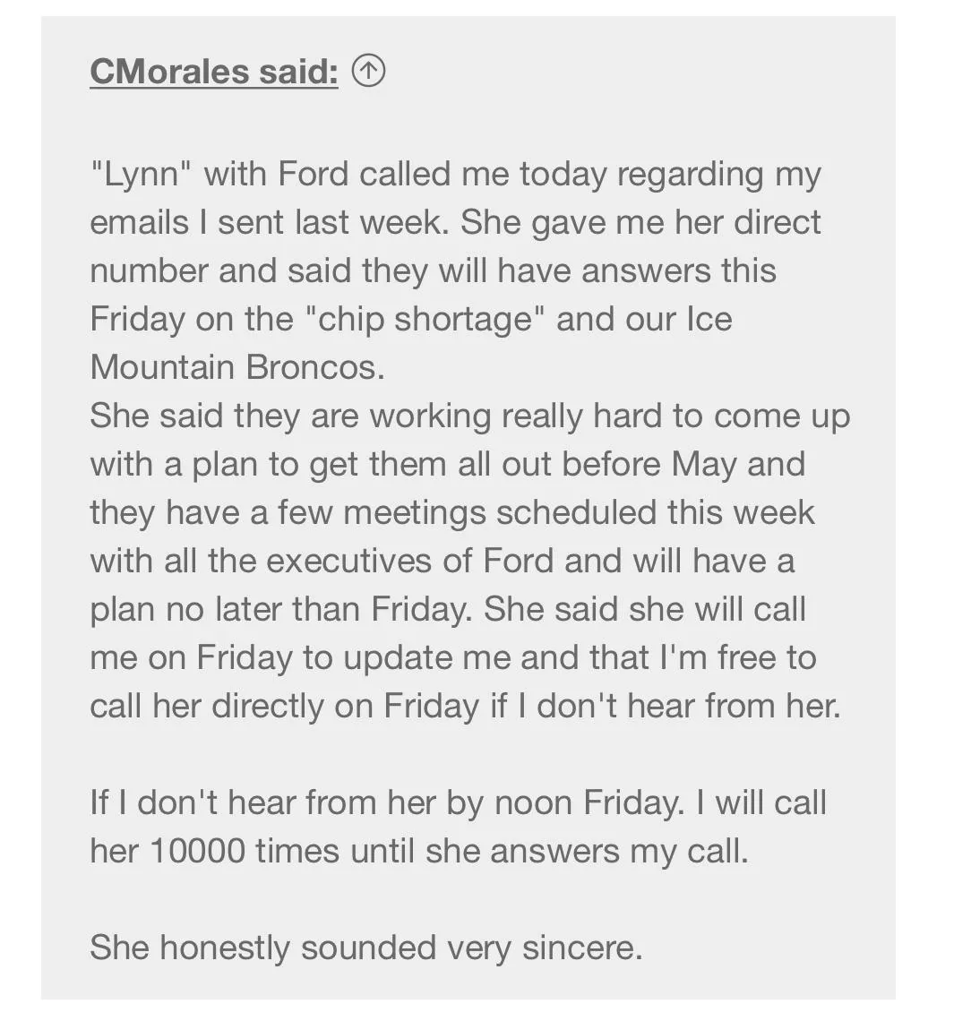This screenshot has width=971, height=1021.
Task: Click the phrase "plan no later than Friday"
Action: coord(280,611)
